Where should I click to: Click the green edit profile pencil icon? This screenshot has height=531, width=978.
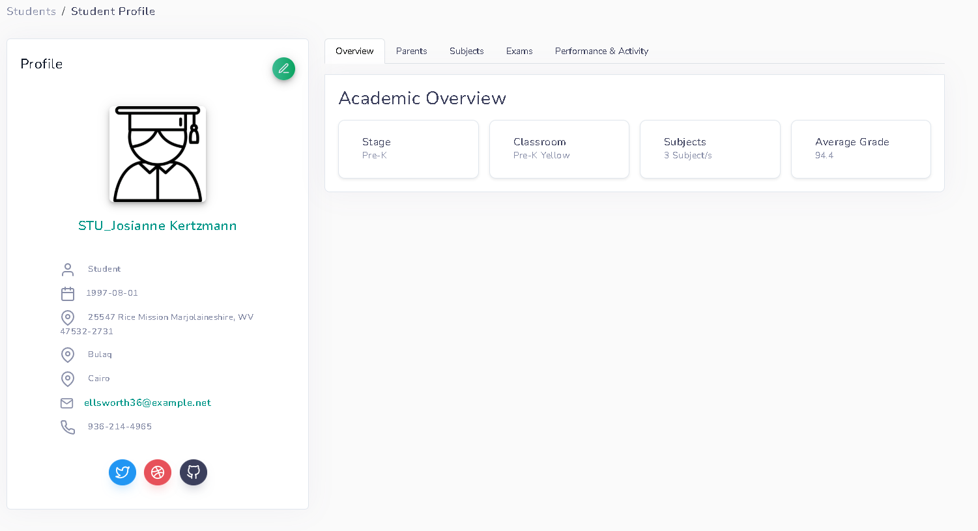point(283,68)
